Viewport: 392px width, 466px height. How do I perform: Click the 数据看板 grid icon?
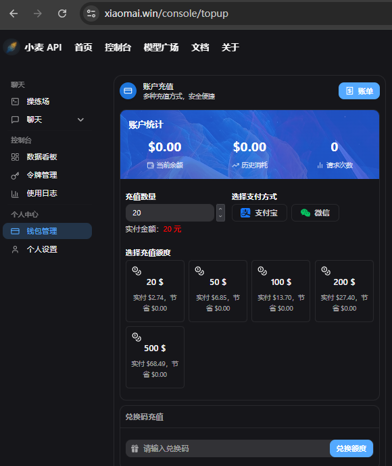point(15,157)
